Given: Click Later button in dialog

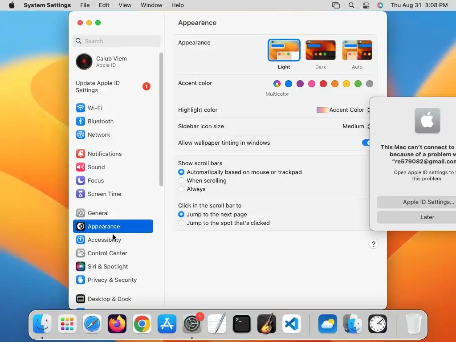Looking at the screenshot, I should 416,217.
